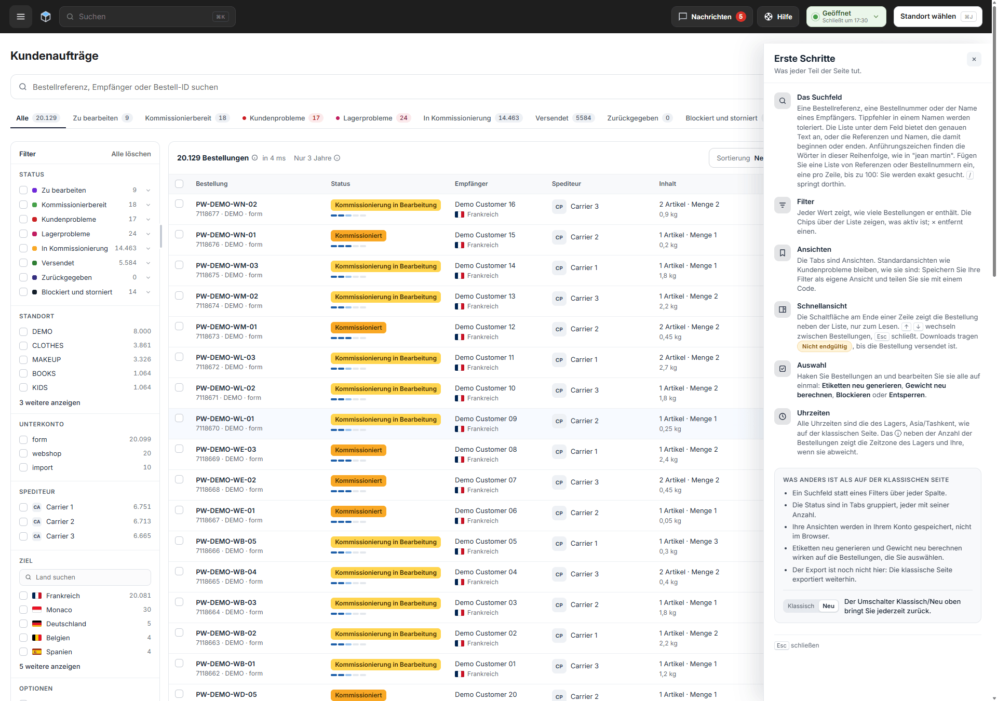The height and width of the screenshot is (701, 997).
Task: Click the CP carrier icon for PW-DEMO-WN-02
Action: click(559, 207)
